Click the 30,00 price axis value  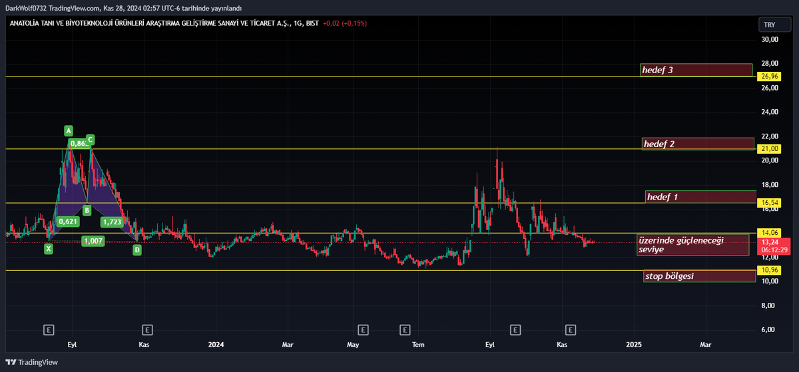coord(770,40)
